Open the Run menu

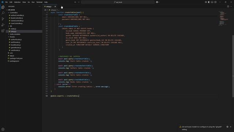(33, 2)
